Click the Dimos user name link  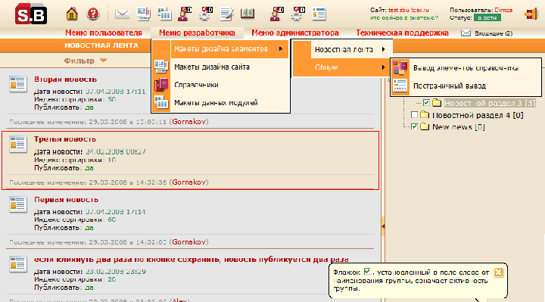tap(503, 10)
